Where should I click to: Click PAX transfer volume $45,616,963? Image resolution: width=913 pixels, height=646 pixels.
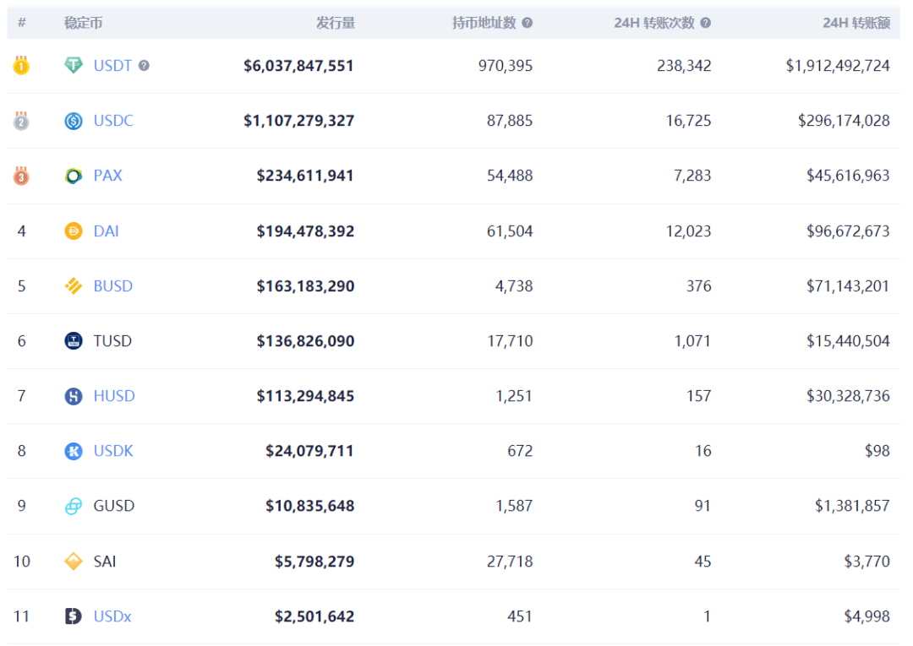pos(848,176)
